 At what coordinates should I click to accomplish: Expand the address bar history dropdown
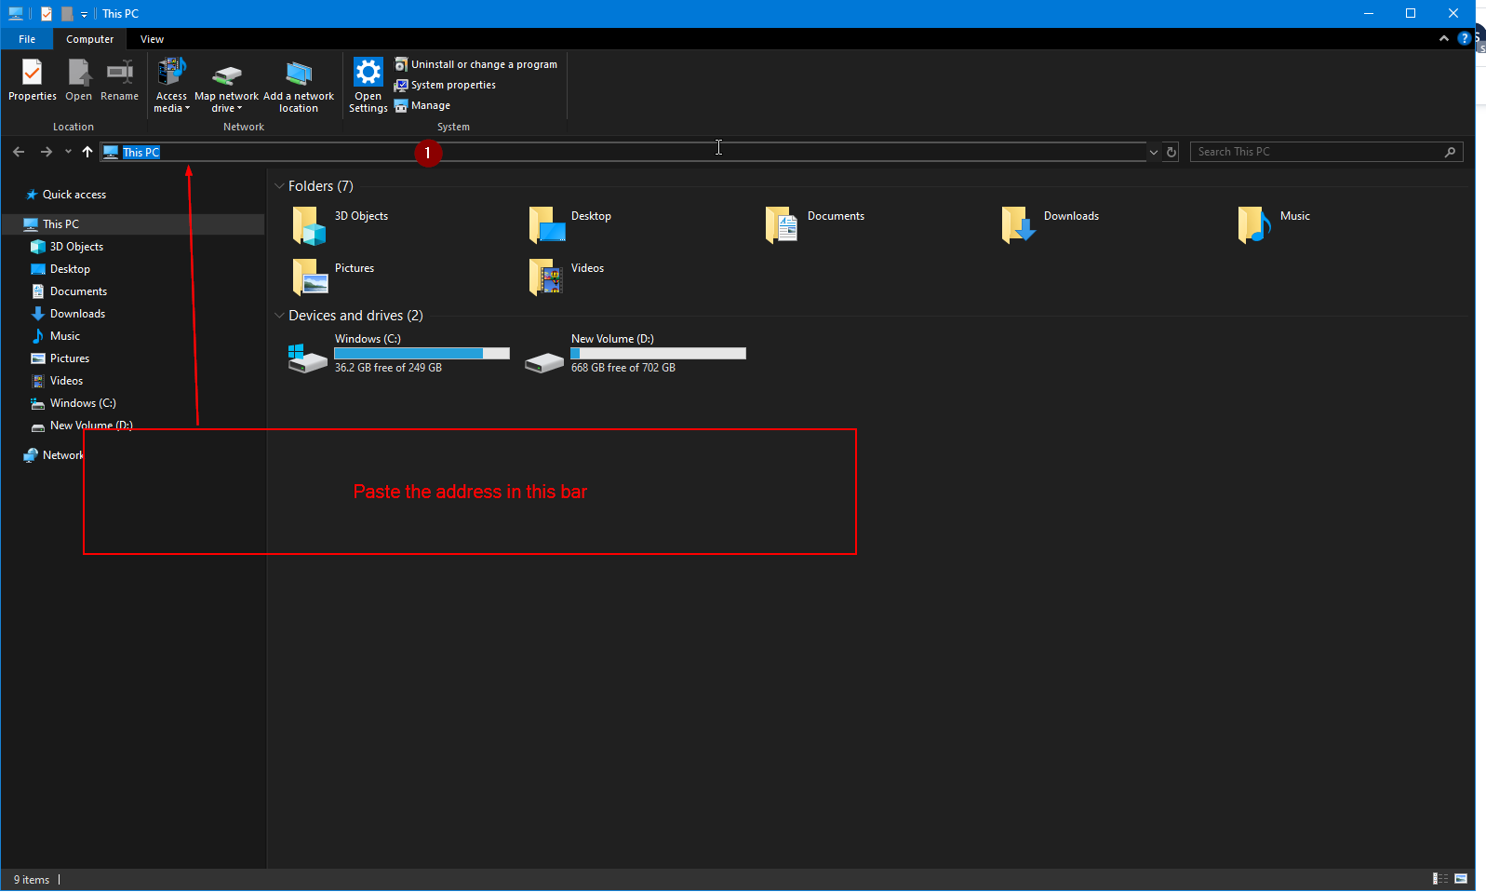pyautogui.click(x=1154, y=152)
